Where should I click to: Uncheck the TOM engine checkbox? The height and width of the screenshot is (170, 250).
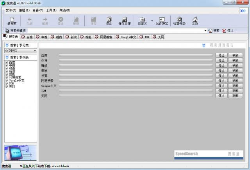click(x=7, y=84)
